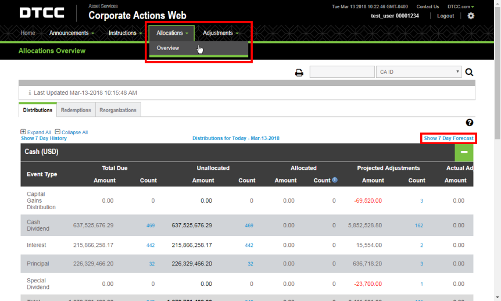Open settings gear icon

pos(471,16)
